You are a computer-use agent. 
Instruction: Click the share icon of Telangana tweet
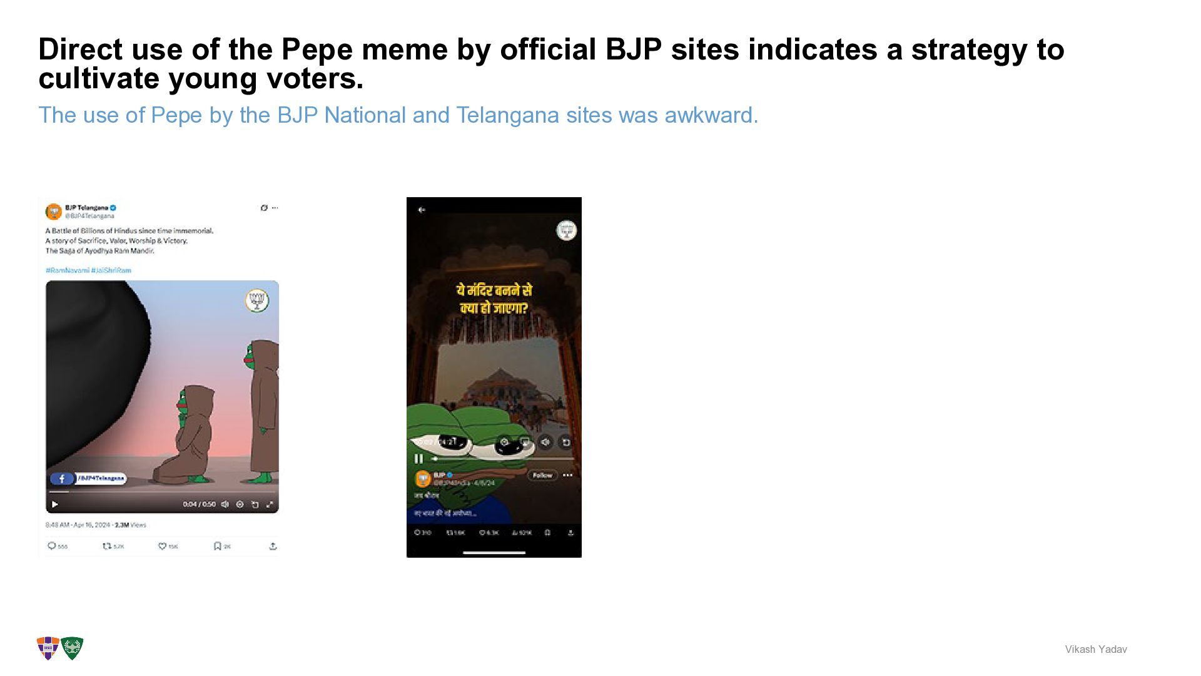pos(273,546)
